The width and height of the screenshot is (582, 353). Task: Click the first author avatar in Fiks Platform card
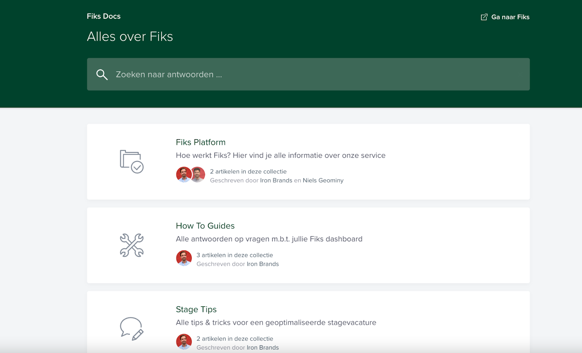pos(184,175)
